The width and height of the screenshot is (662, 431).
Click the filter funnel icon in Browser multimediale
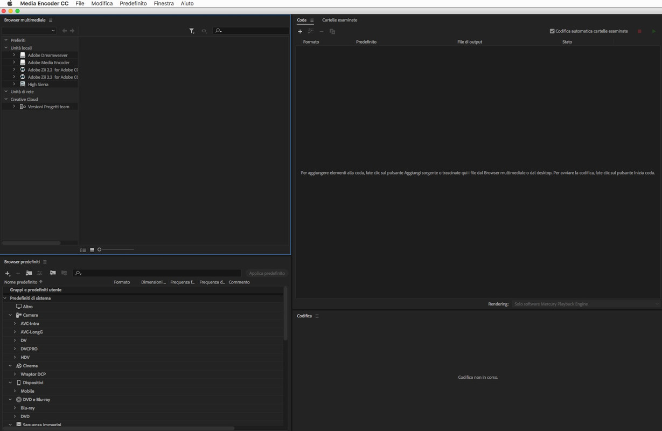[x=192, y=31]
